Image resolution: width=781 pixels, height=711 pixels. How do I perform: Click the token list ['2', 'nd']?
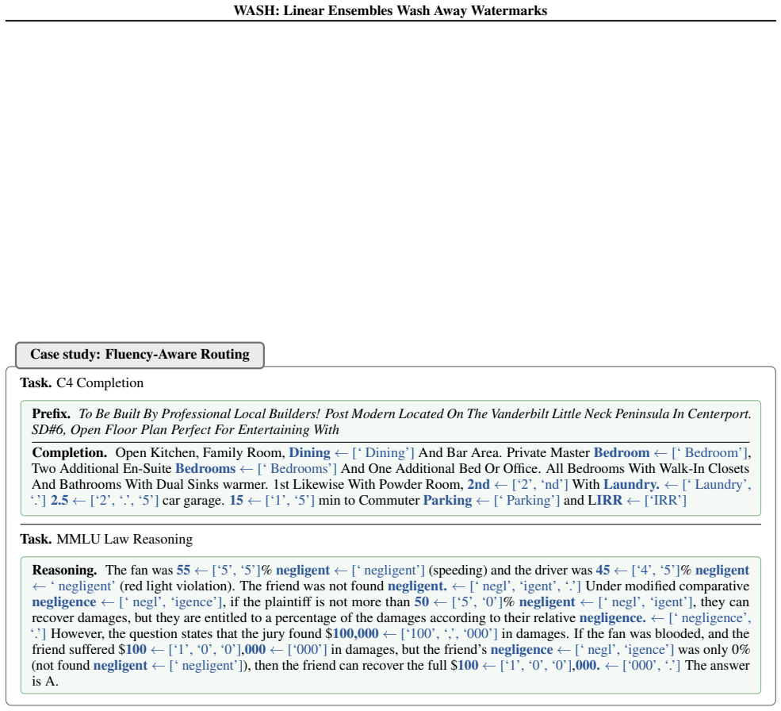coord(540,485)
